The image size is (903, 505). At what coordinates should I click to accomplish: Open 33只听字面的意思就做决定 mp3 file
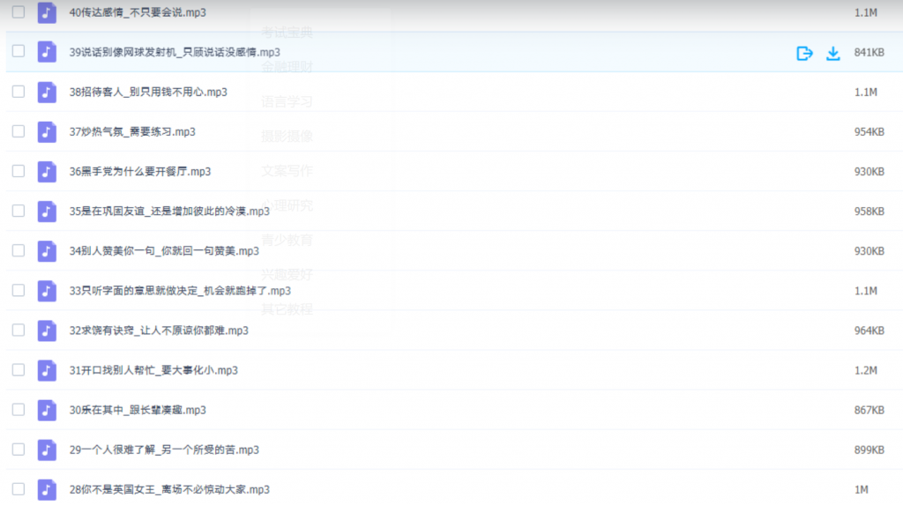180,291
